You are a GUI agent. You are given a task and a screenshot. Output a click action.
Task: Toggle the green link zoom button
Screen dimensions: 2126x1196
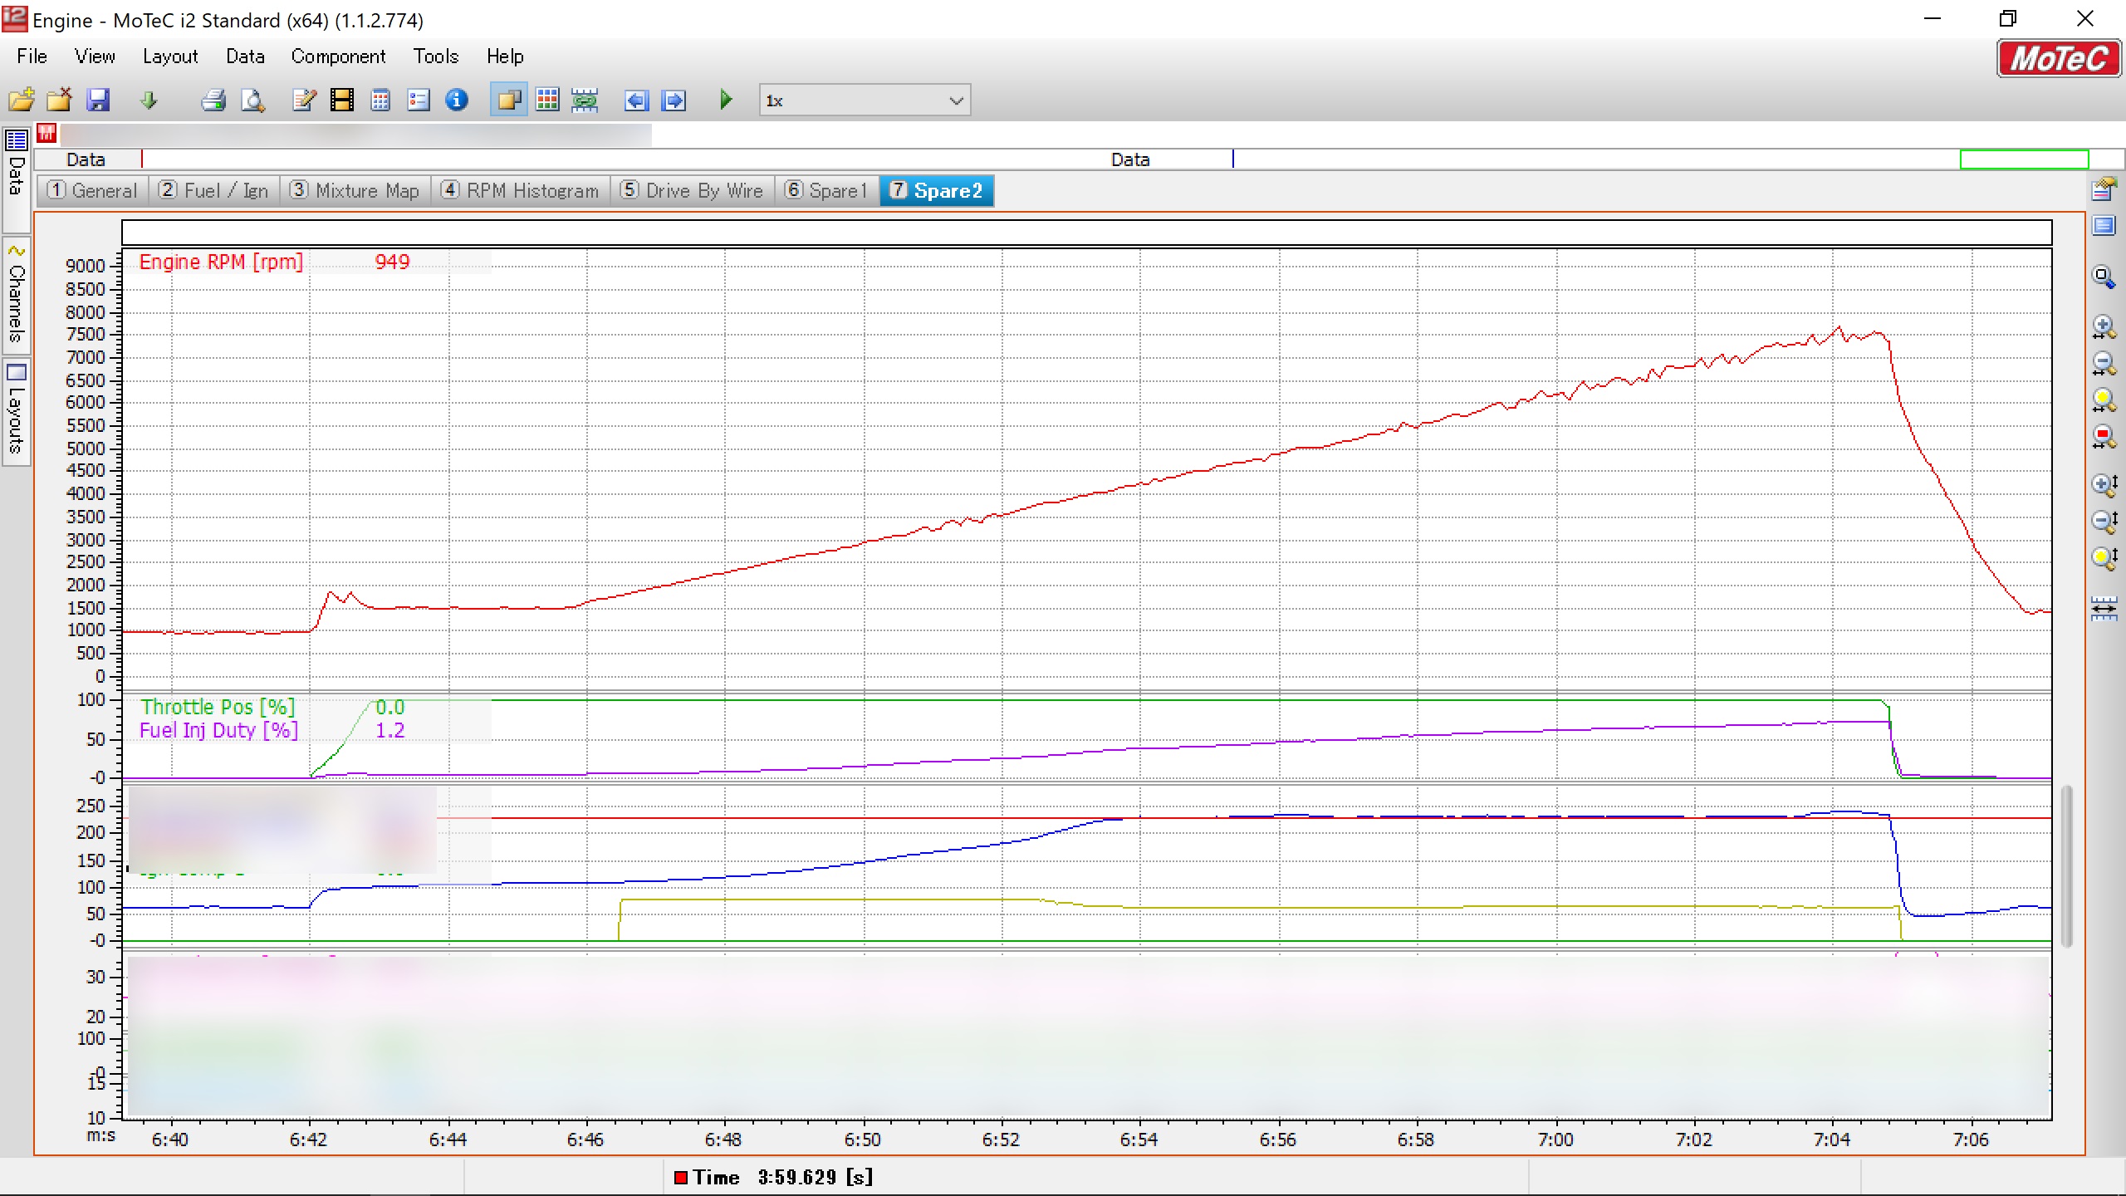point(585,100)
